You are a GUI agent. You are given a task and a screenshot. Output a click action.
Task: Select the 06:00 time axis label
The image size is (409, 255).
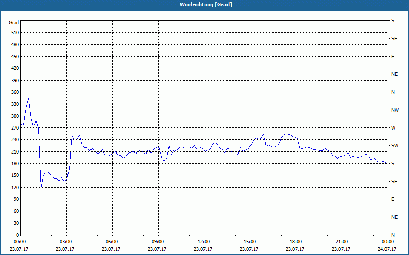click(111, 241)
